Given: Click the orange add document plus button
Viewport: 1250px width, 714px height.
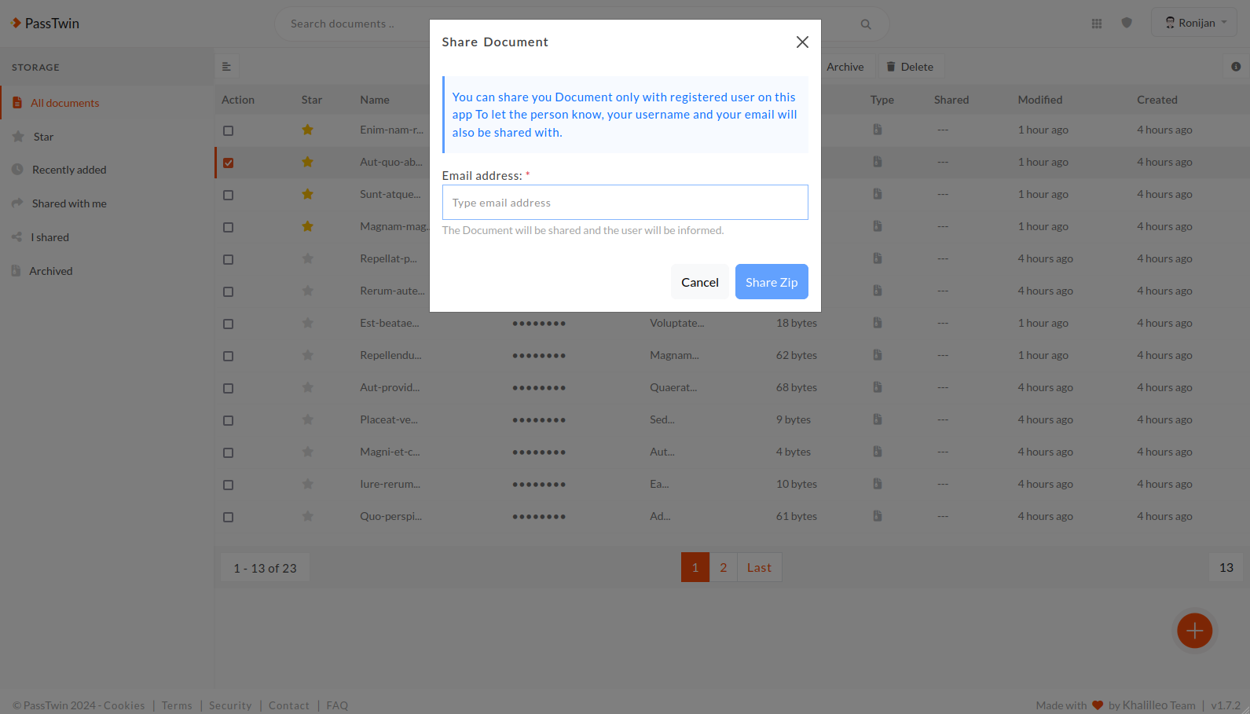Looking at the screenshot, I should point(1194,630).
